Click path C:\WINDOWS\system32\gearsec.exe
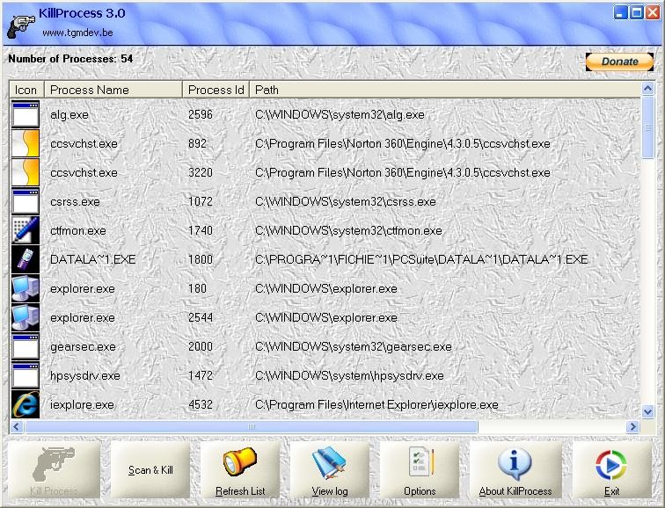 click(354, 347)
